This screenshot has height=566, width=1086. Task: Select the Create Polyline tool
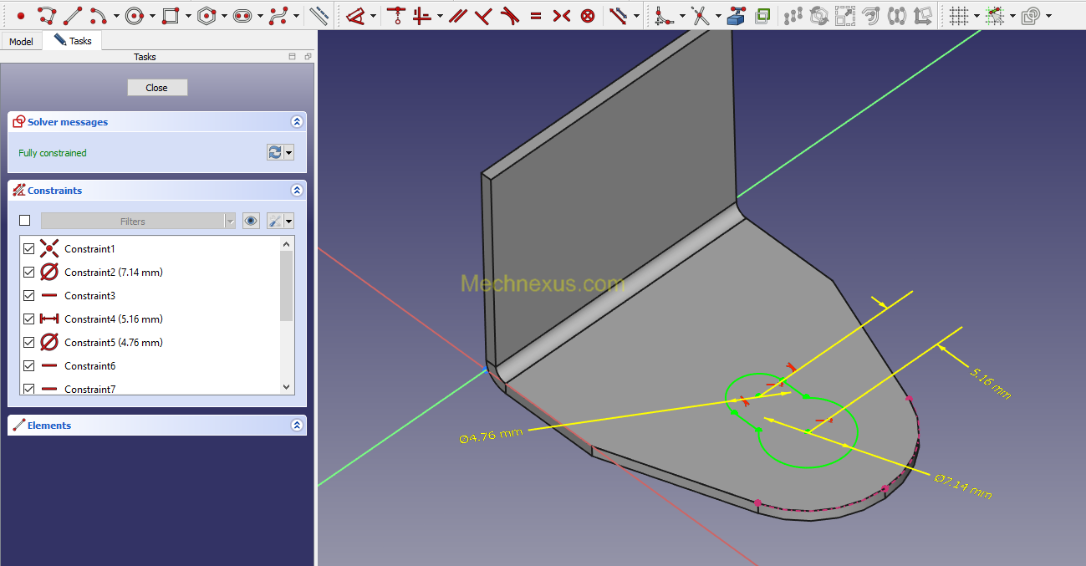point(47,15)
